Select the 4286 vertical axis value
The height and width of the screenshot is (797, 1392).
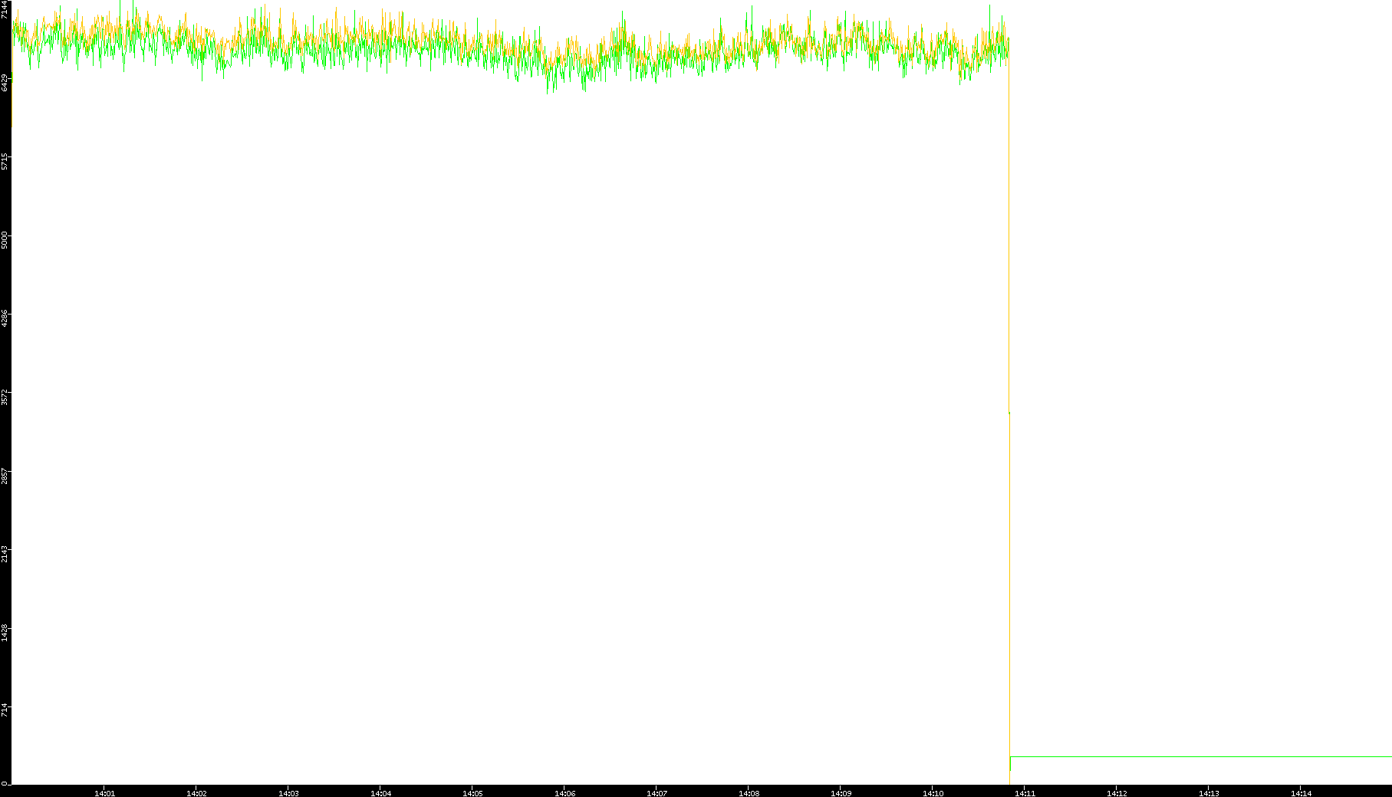click(x=5, y=318)
